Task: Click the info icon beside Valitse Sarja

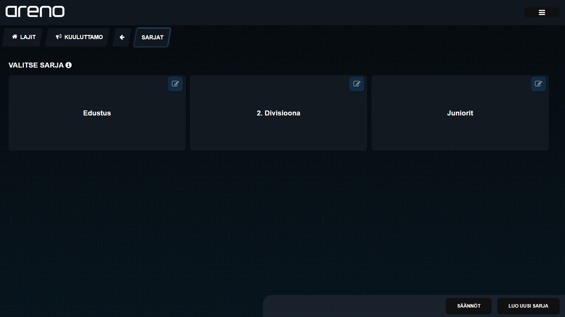Action: (69, 65)
